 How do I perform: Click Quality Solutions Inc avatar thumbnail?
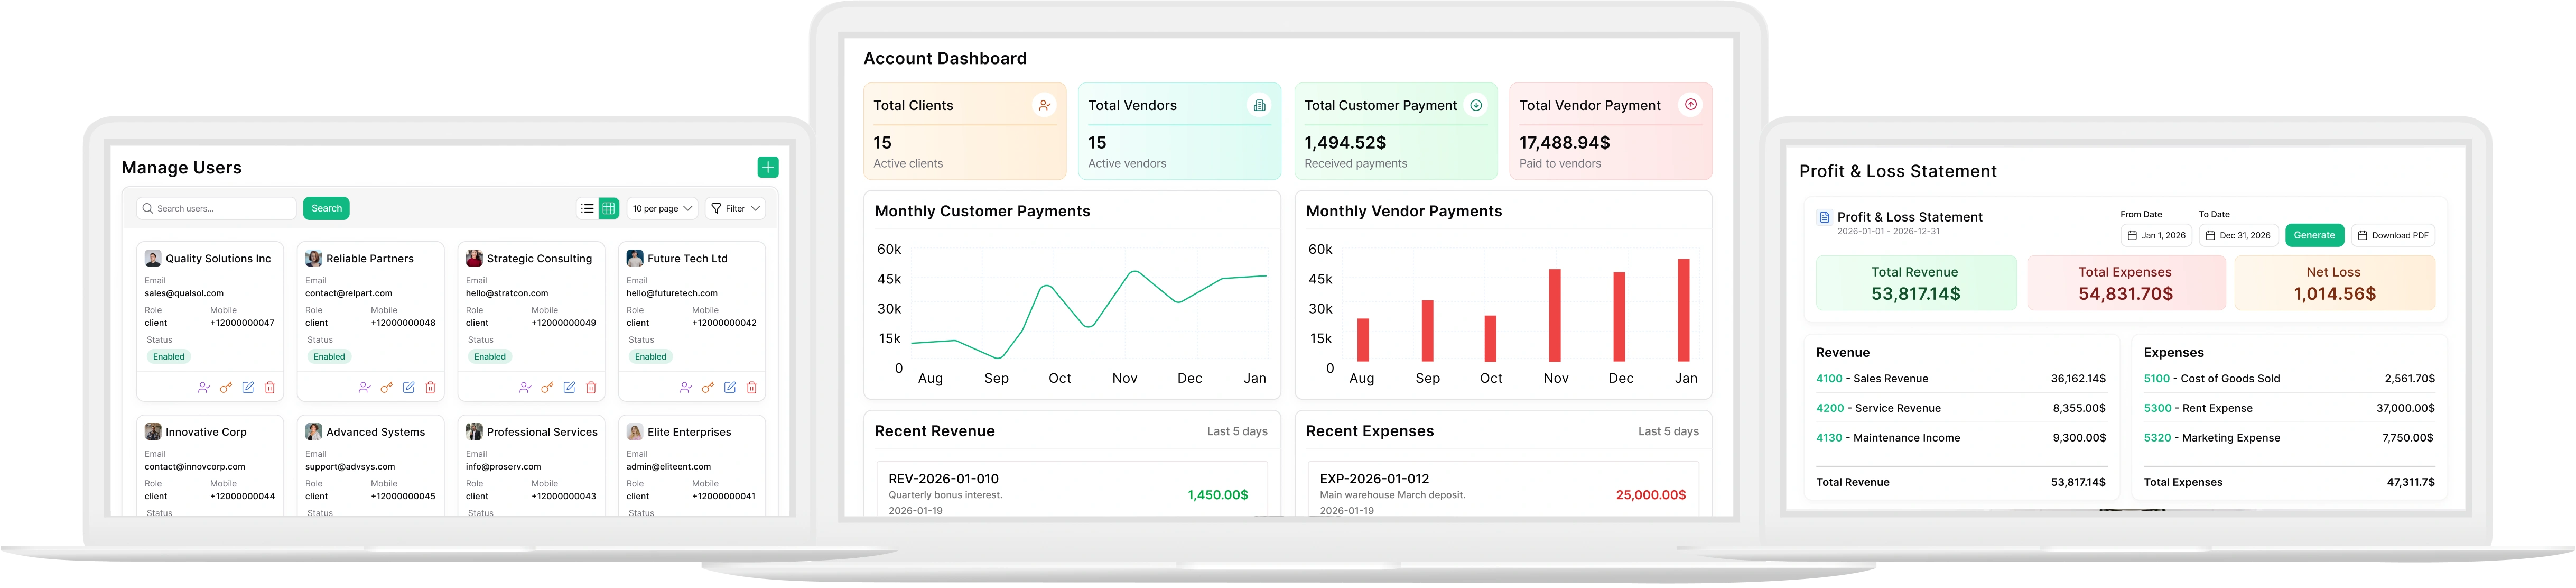153,258
